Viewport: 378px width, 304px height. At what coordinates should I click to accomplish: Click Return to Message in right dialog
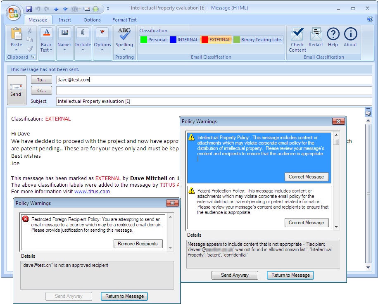coord(290,275)
